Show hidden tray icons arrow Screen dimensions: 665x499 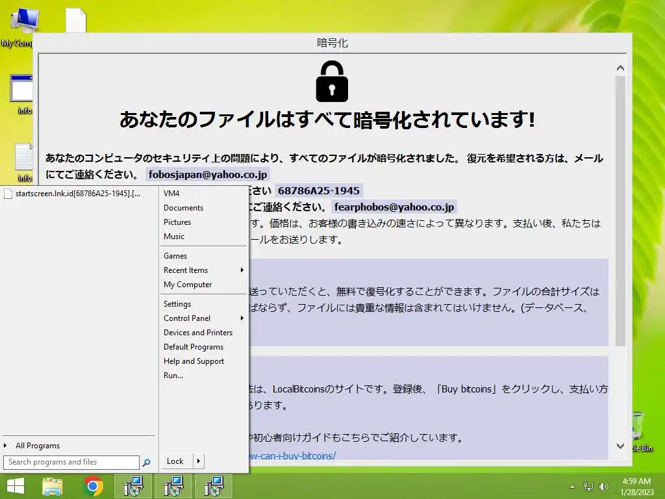tap(573, 487)
